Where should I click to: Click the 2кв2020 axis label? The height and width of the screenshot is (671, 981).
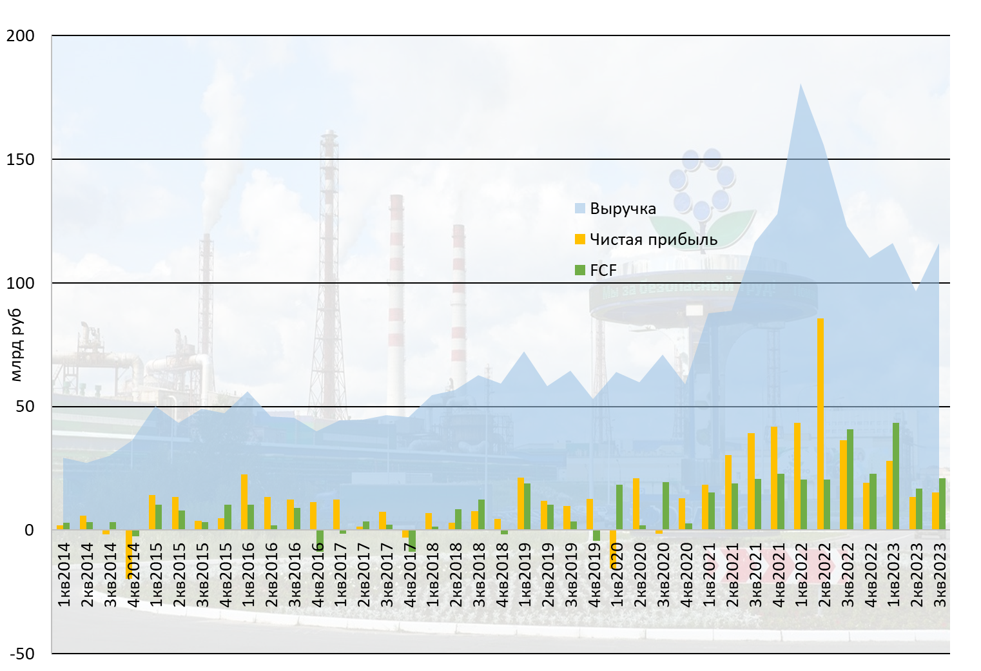coord(639,574)
